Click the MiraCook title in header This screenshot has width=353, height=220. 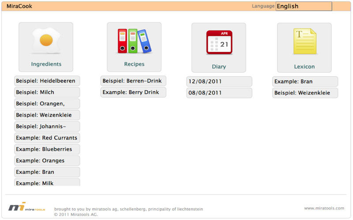(19, 6)
